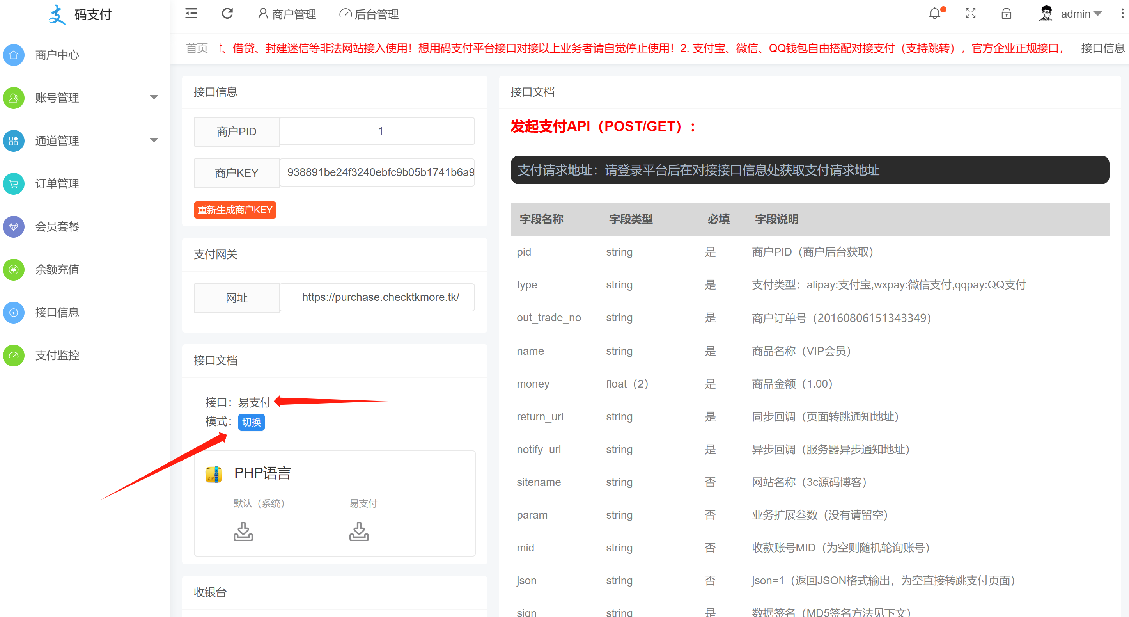Image resolution: width=1129 pixels, height=617 pixels.
Task: Click the 字段名称 column header
Action: click(x=541, y=219)
